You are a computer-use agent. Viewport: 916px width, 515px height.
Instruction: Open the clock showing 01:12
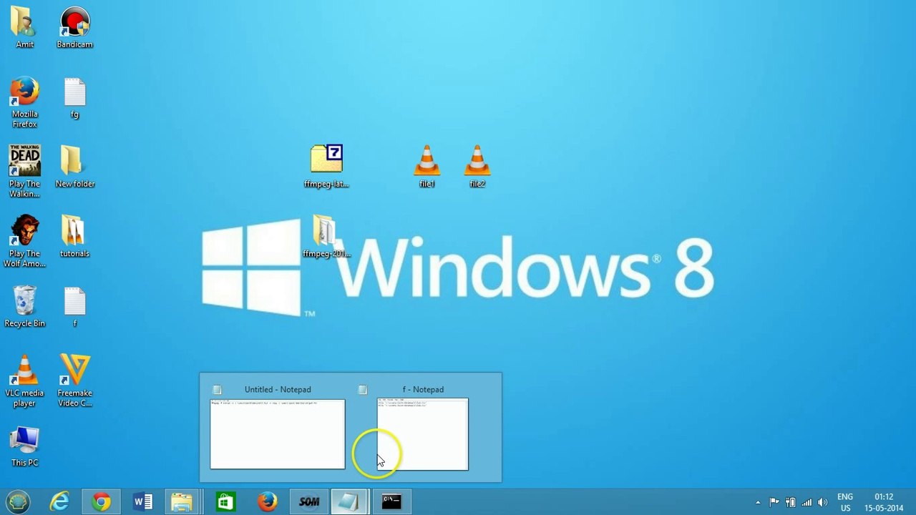[x=884, y=502]
